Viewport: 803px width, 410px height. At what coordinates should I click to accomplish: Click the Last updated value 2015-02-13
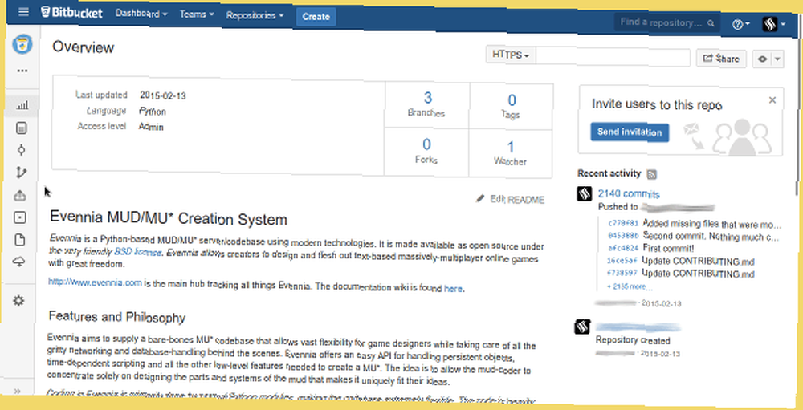(x=163, y=95)
